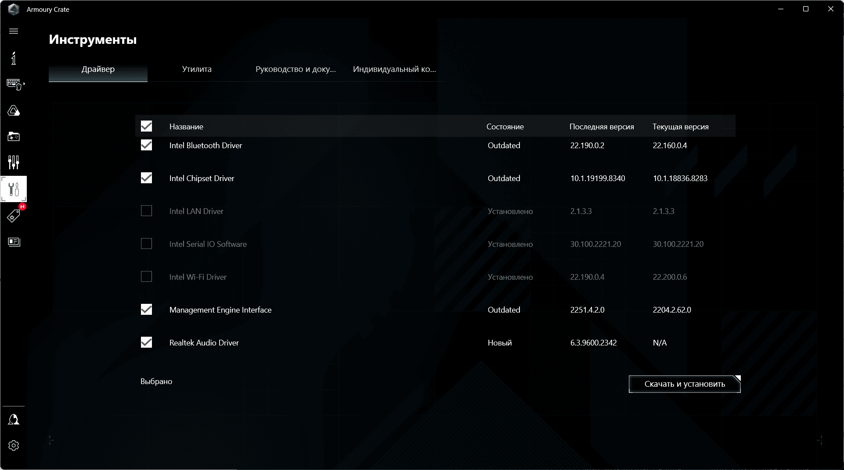844x470 pixels.
Task: Select the Intel Wi-Fi Driver row name
Action: (198, 277)
